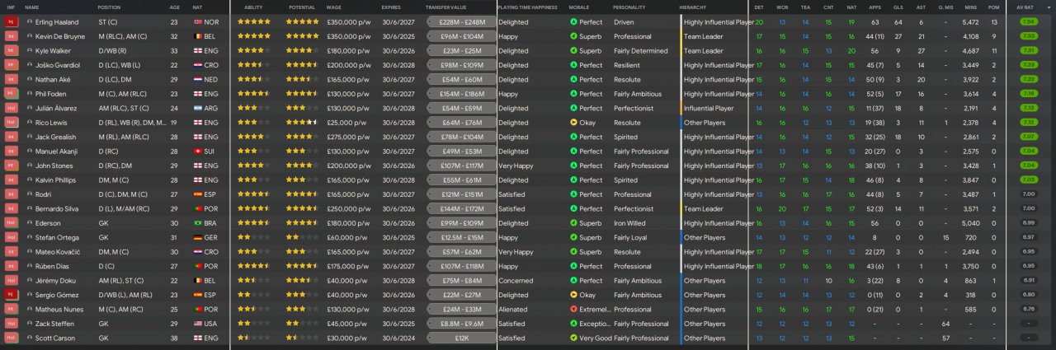Click Kyle Walker's Superb morale icon

[574, 51]
